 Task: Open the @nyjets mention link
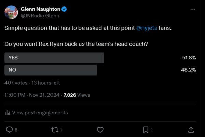coord(147,28)
